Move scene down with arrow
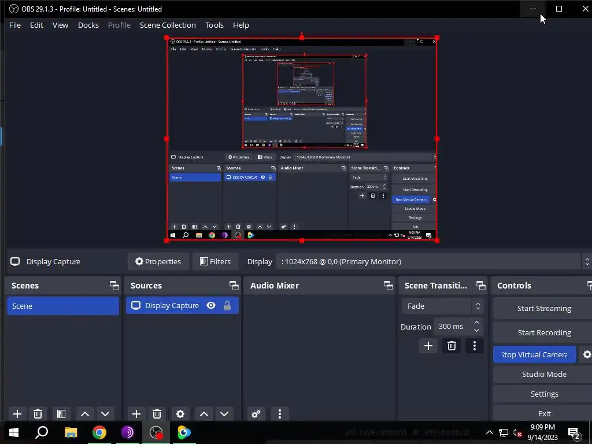 [x=105, y=414]
